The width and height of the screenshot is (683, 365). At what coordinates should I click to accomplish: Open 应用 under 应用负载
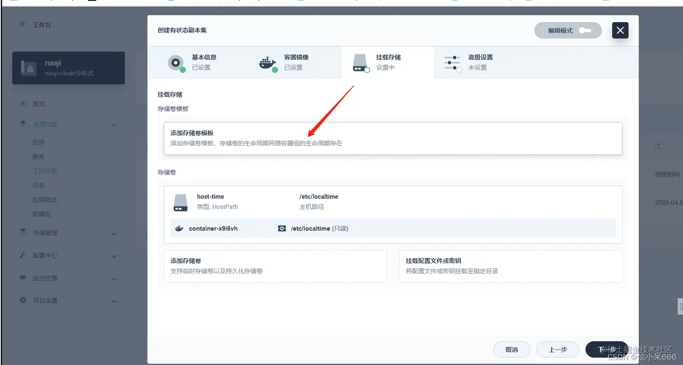click(x=39, y=142)
